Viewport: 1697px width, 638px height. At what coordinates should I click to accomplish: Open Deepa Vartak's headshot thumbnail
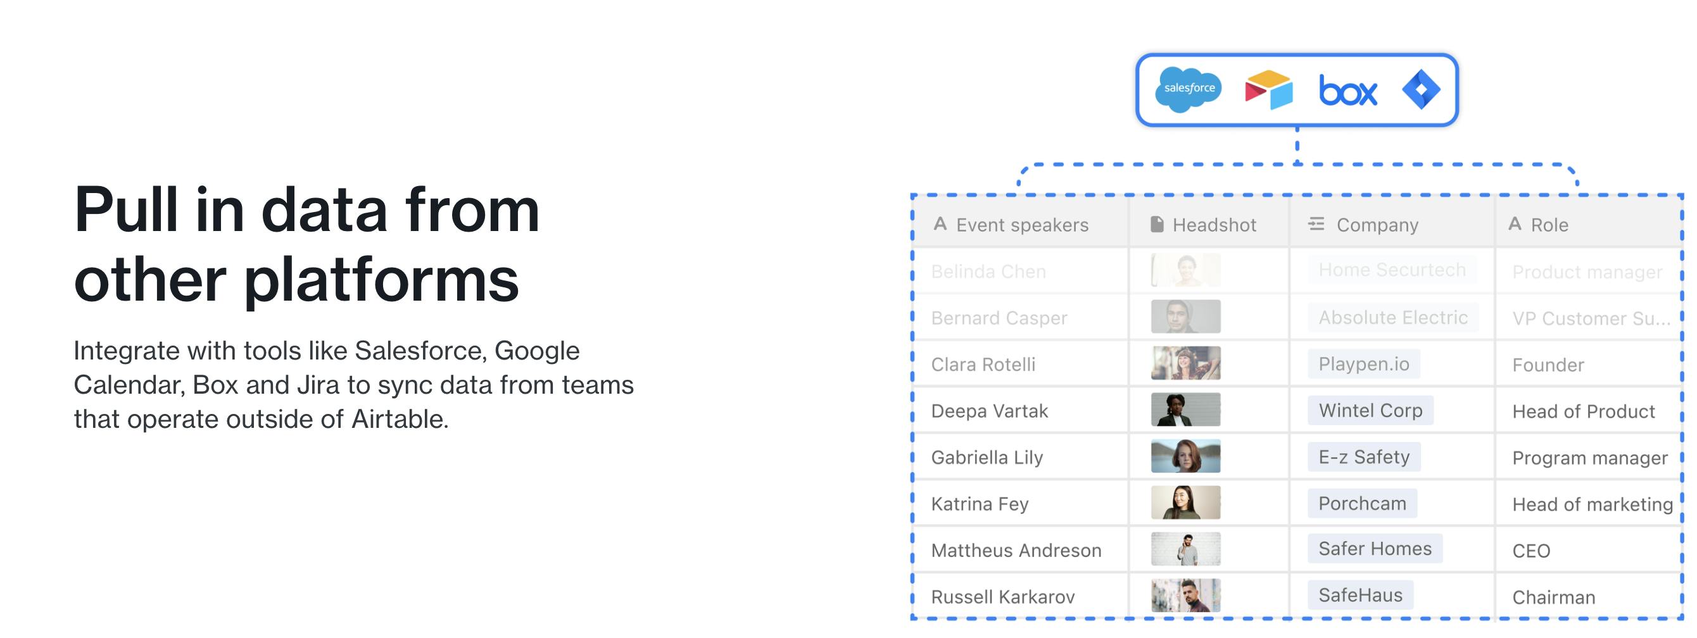click(x=1185, y=410)
